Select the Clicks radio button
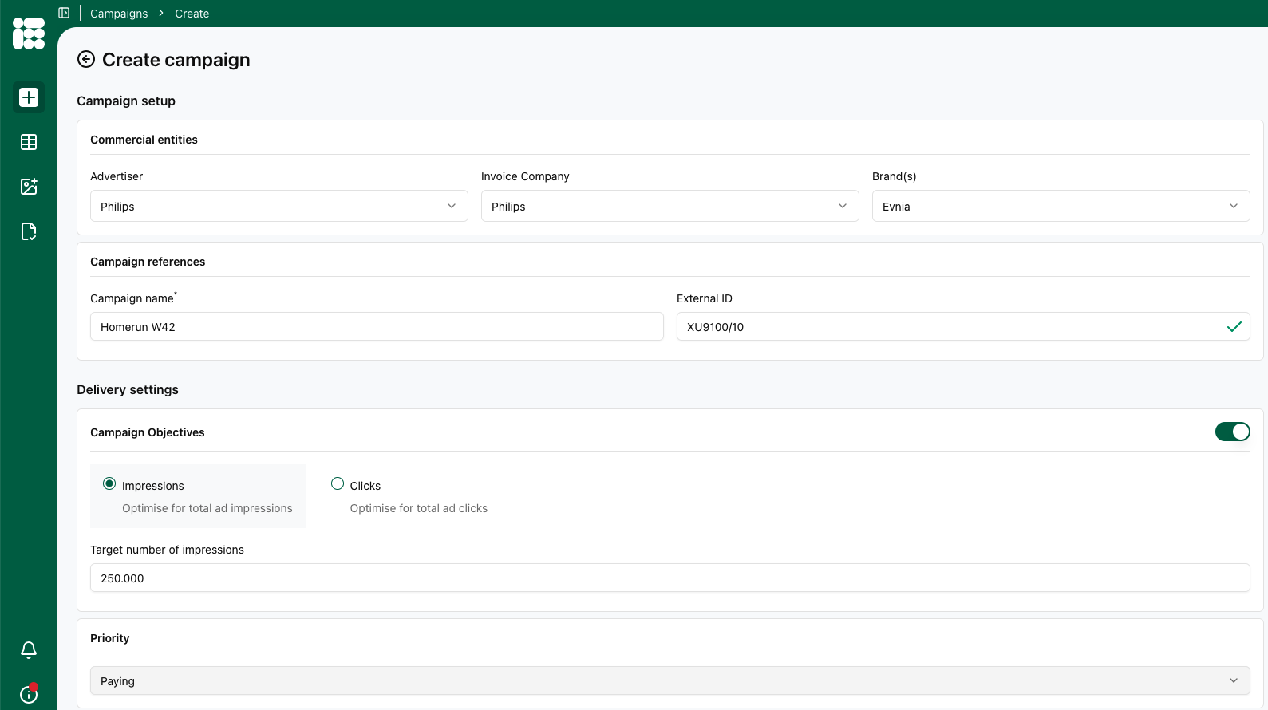1268x710 pixels. coord(338,484)
